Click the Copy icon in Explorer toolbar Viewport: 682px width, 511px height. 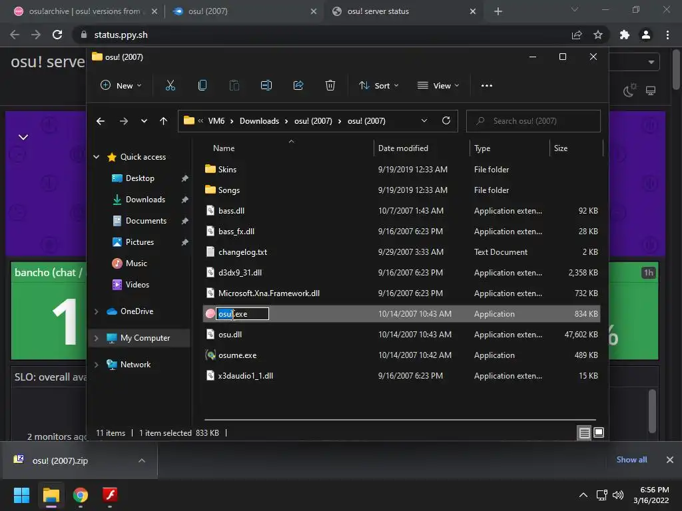coord(202,86)
